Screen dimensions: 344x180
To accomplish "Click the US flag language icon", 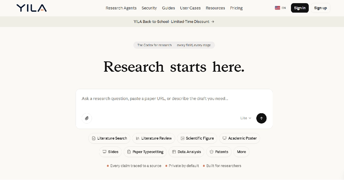I will click(277, 8).
